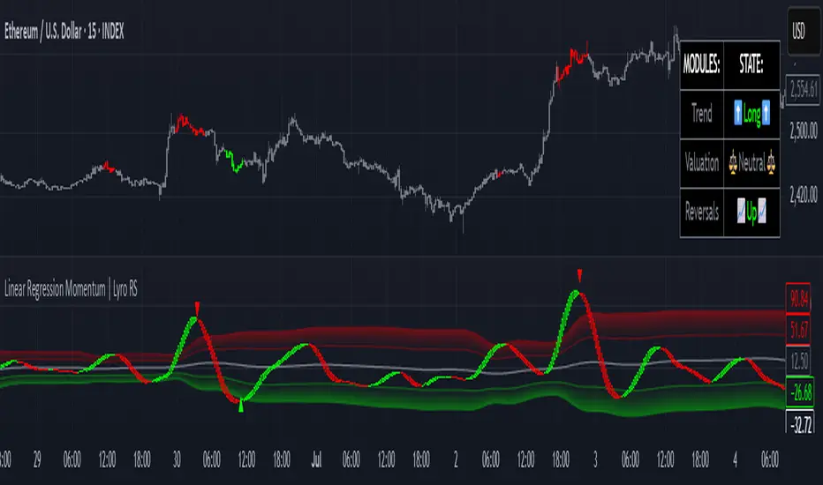Viewport: 823px width, 485px height.
Task: Click the 2,420.00 price axis label
Action: (804, 195)
